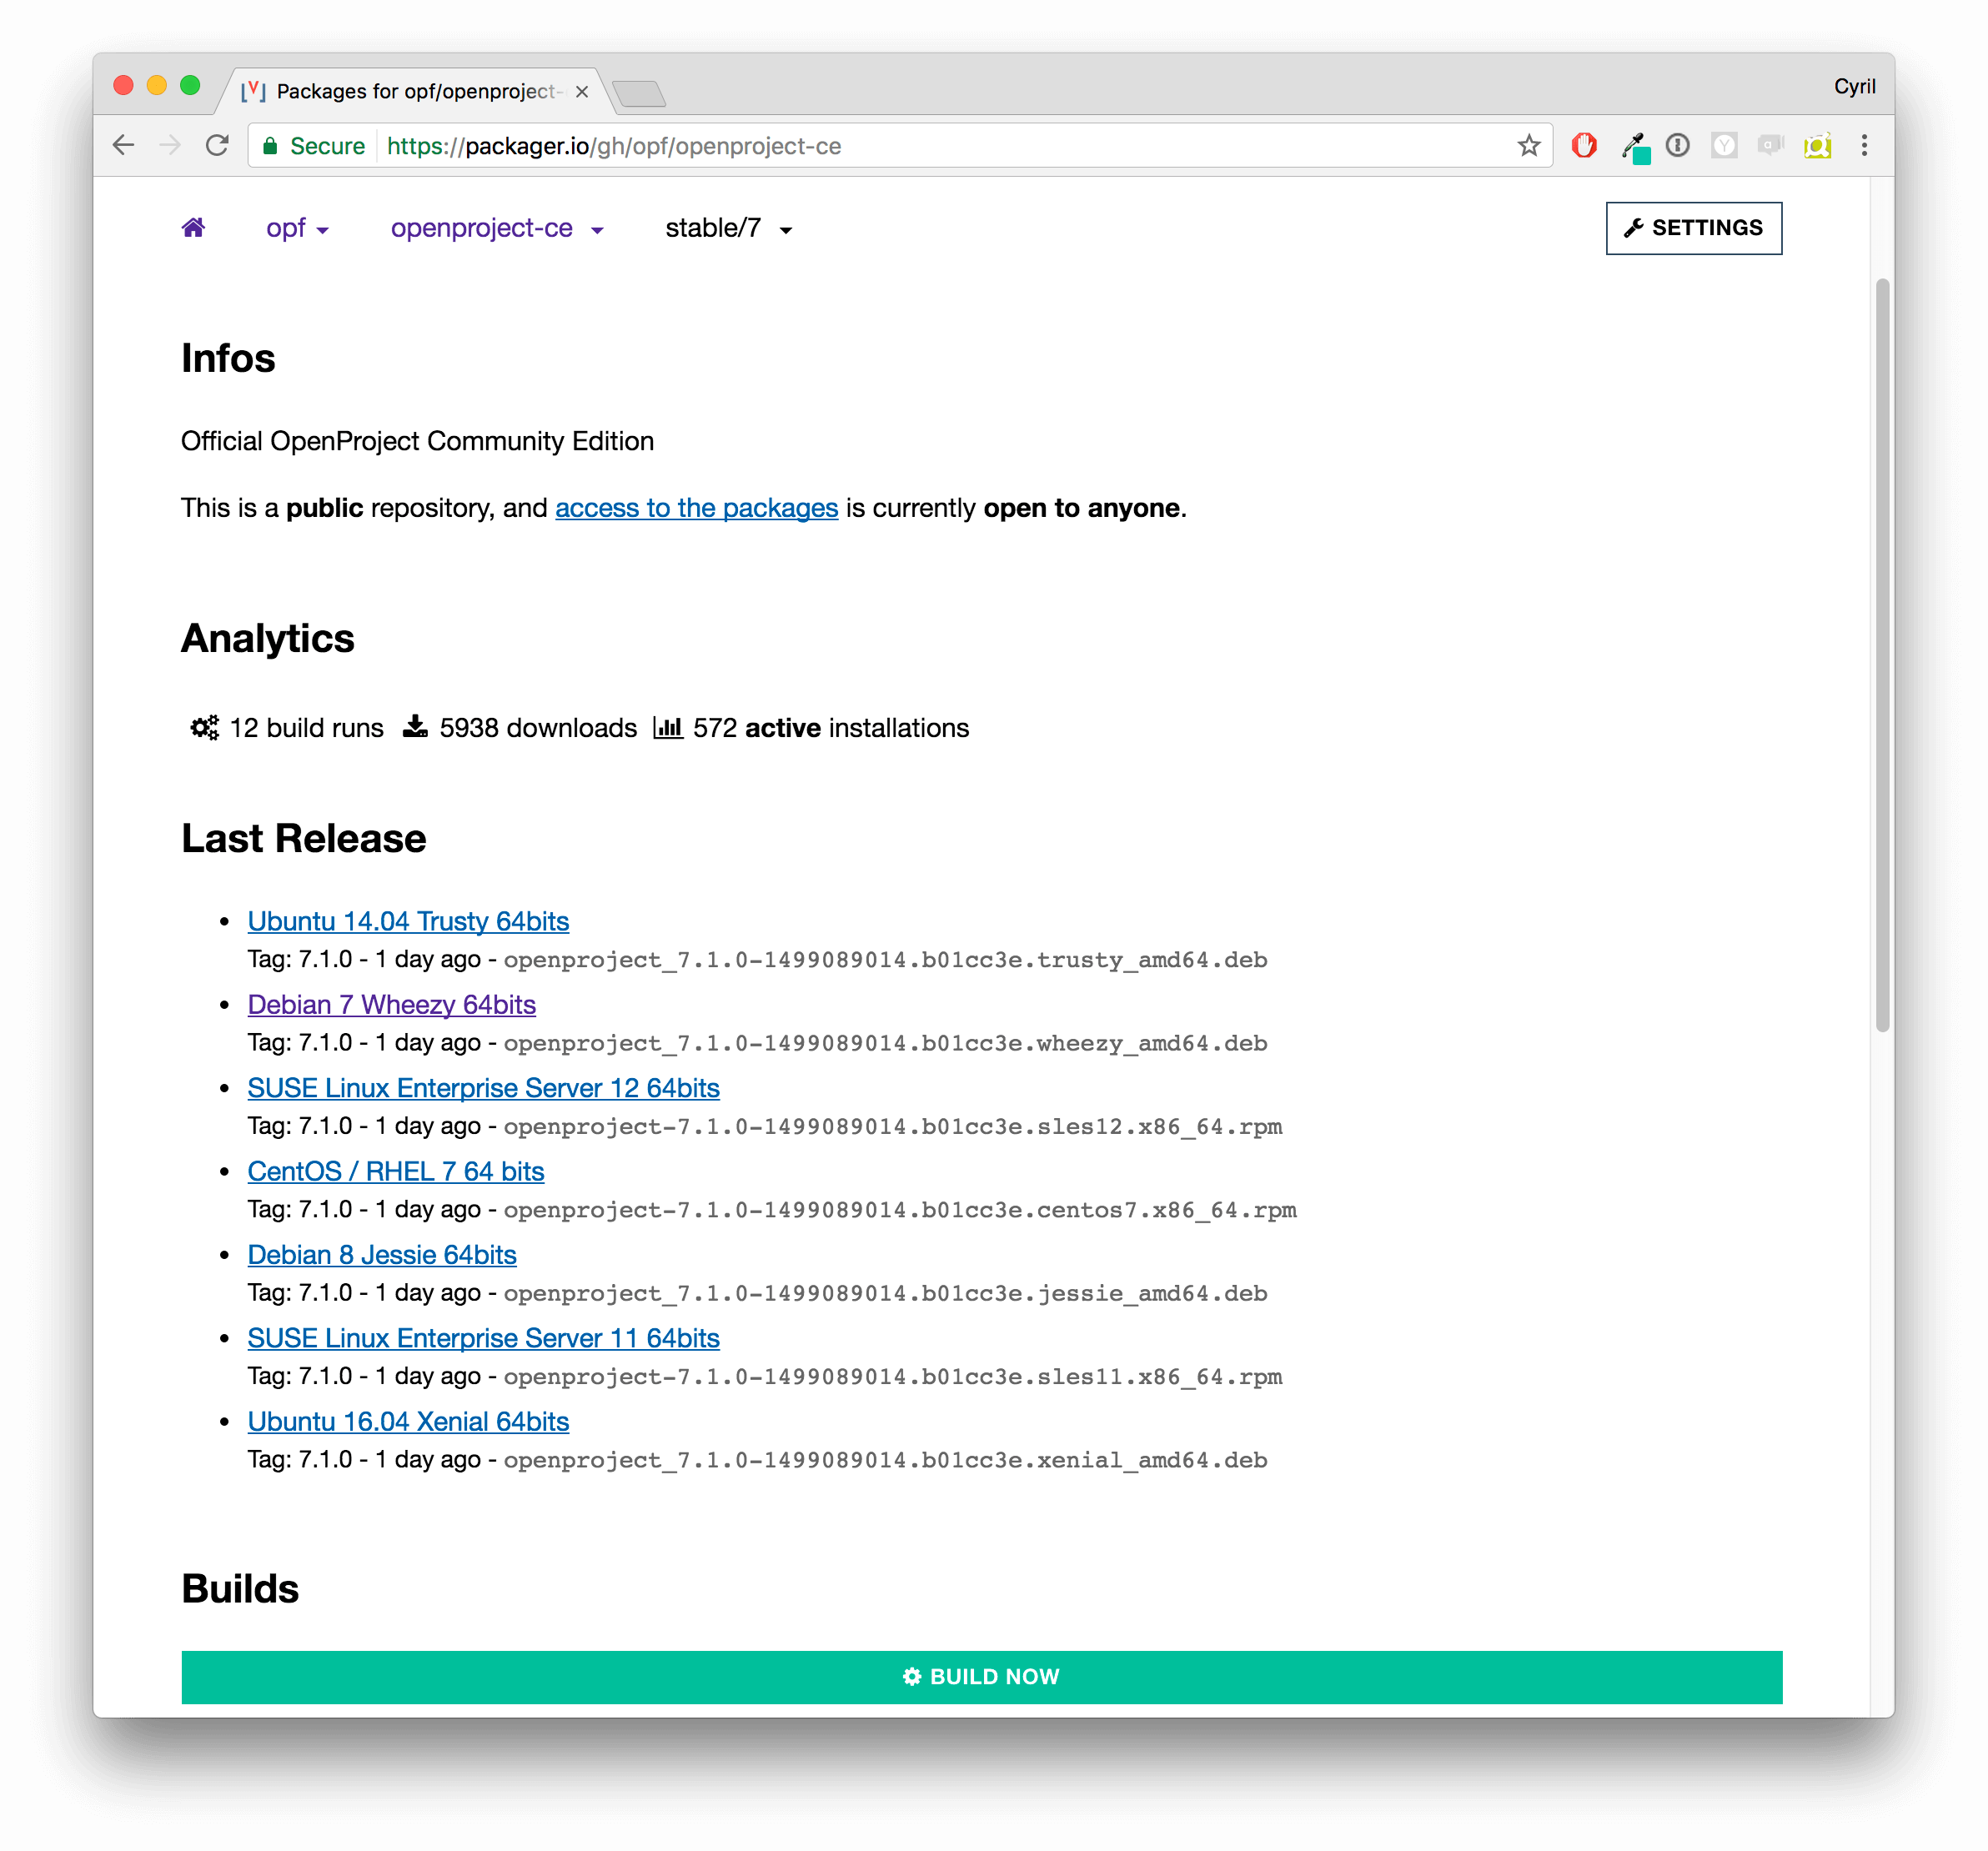Viewport: 1988px width, 1851px height.
Task: Click the Builds heading
Action: (x=240, y=1588)
